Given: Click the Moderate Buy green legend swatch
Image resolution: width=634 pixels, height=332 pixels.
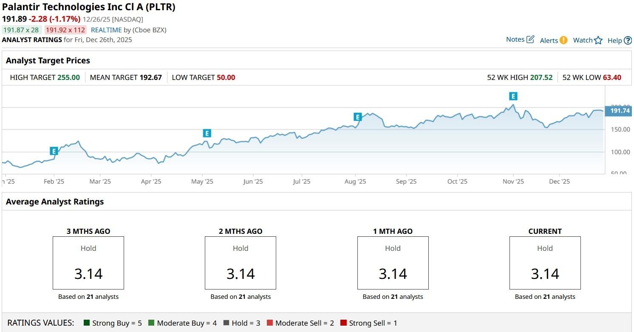Looking at the screenshot, I should click(151, 323).
